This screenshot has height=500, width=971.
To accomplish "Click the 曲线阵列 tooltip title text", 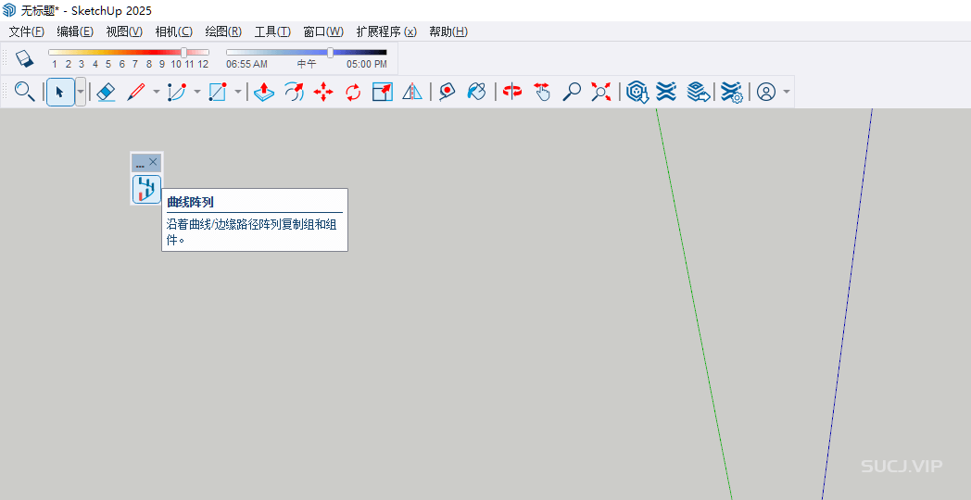I will coord(190,202).
